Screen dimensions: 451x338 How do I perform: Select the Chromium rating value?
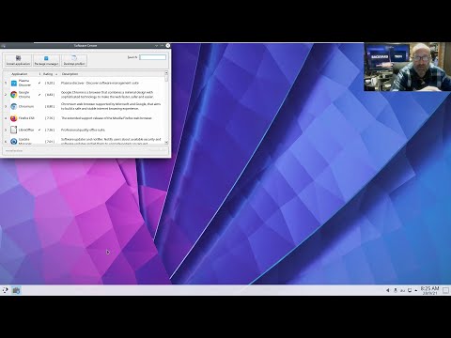click(50, 106)
